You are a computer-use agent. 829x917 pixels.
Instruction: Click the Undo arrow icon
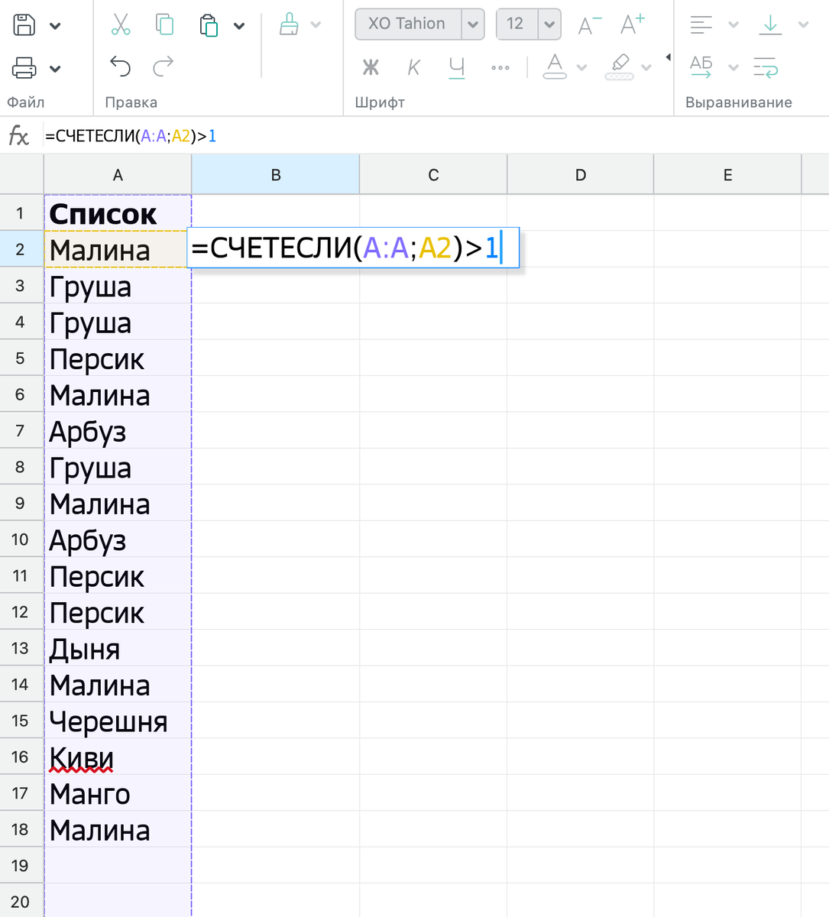pyautogui.click(x=121, y=67)
